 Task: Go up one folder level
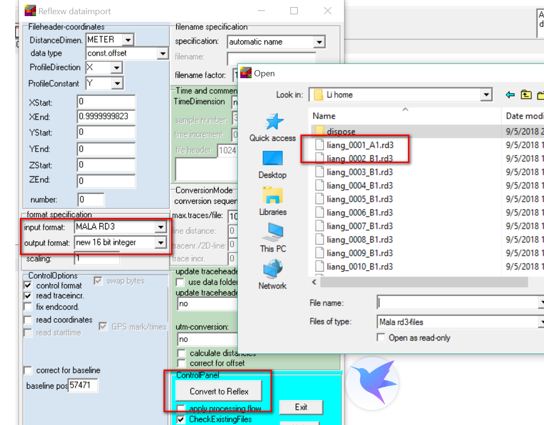[526, 94]
